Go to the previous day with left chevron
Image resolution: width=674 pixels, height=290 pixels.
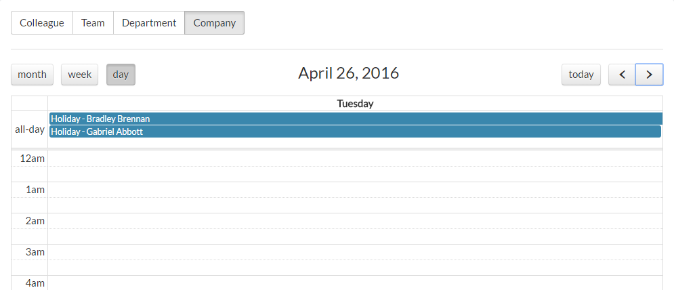pyautogui.click(x=622, y=75)
